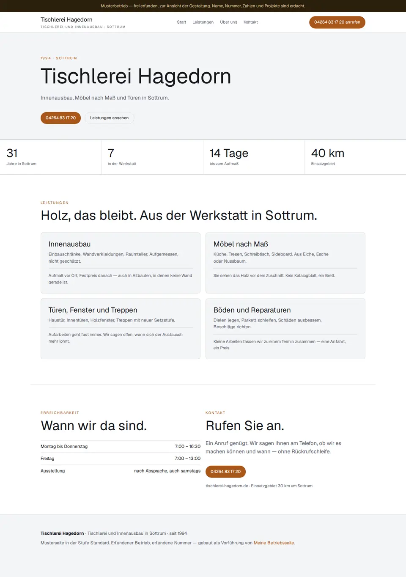Open the Über uns navigation item
This screenshot has width=406, height=577.
pyautogui.click(x=228, y=22)
